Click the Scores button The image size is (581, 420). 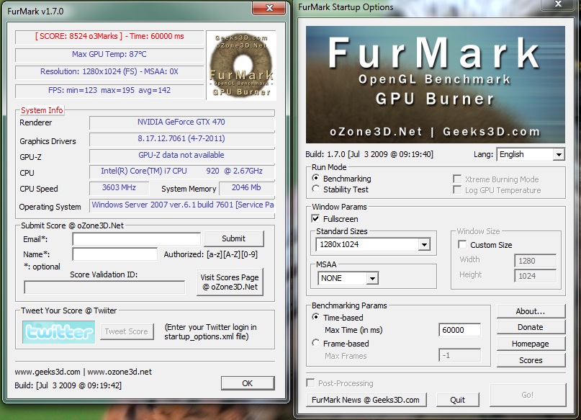click(531, 360)
